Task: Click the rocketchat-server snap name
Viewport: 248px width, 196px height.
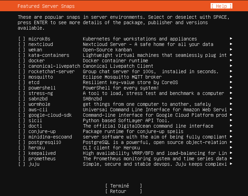Action: pos(52,71)
